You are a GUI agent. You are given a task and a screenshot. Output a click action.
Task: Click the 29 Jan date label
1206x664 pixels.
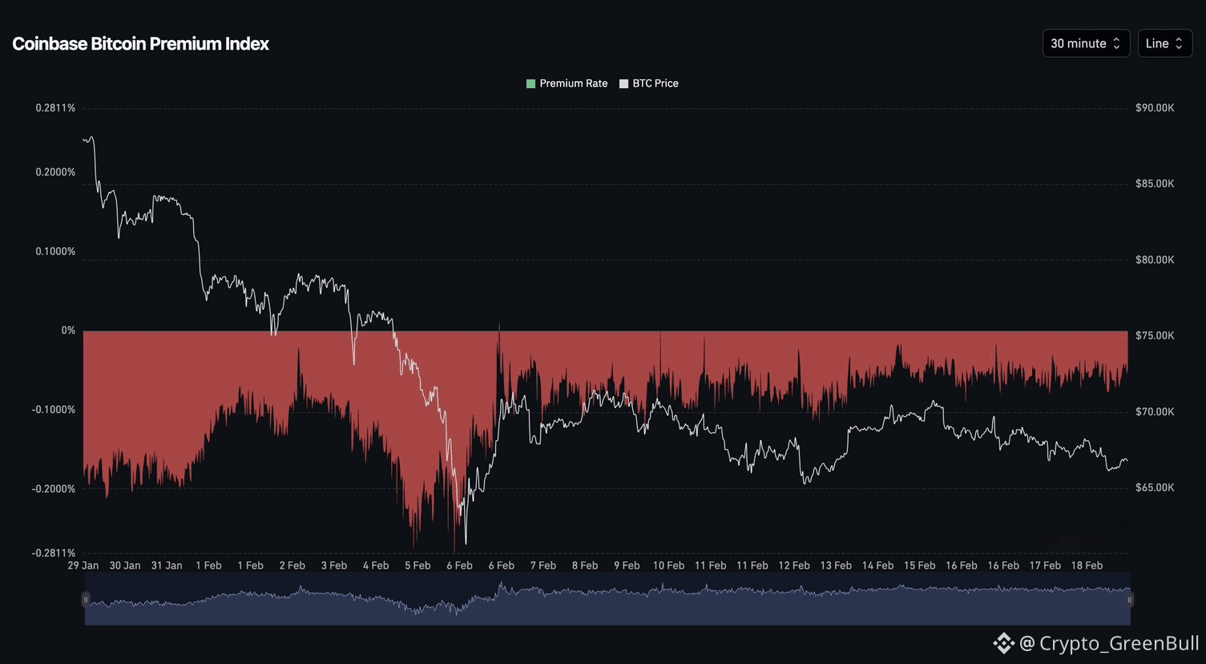[83, 565]
